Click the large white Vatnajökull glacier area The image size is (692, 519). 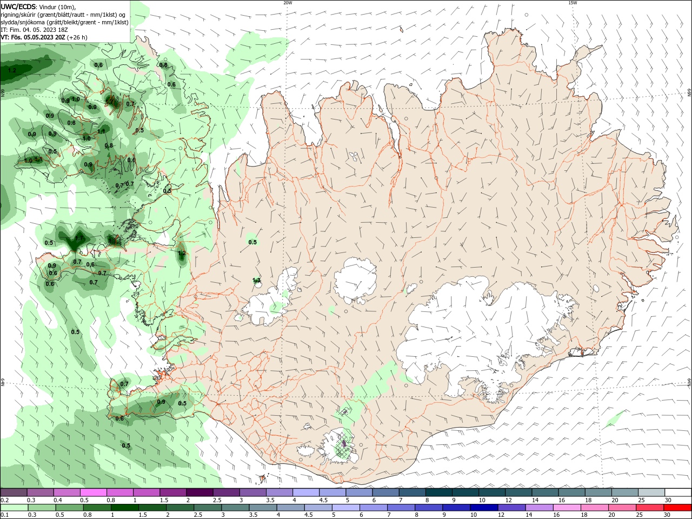[476, 330]
